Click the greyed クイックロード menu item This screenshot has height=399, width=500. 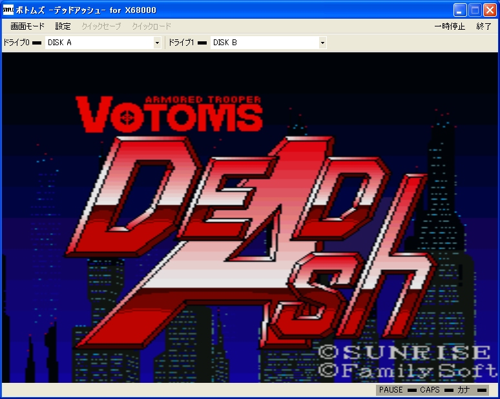151,26
